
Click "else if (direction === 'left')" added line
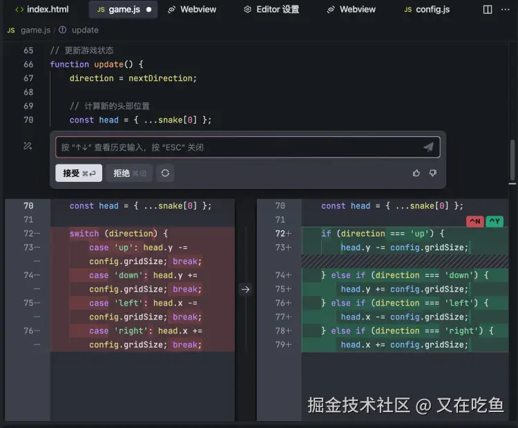405,303
